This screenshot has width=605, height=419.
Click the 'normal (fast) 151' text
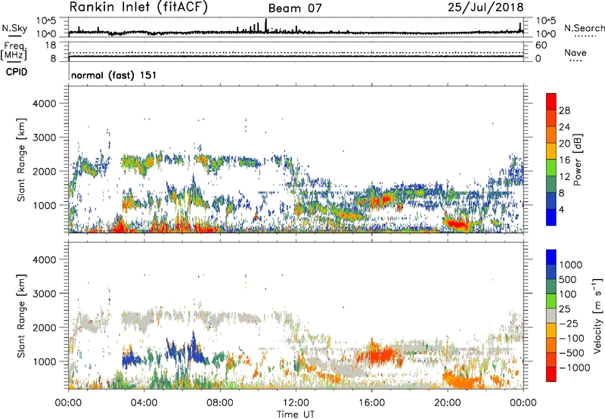114,75
